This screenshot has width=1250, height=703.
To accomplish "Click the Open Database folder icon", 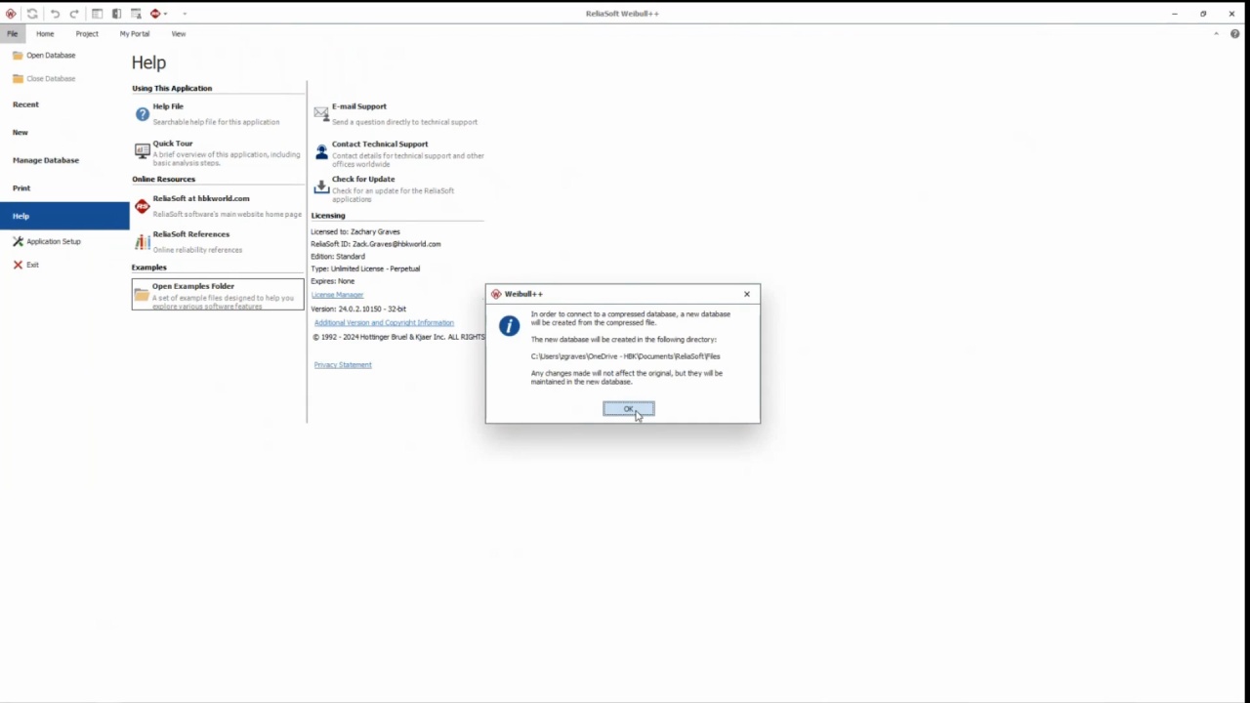I will (x=18, y=56).
